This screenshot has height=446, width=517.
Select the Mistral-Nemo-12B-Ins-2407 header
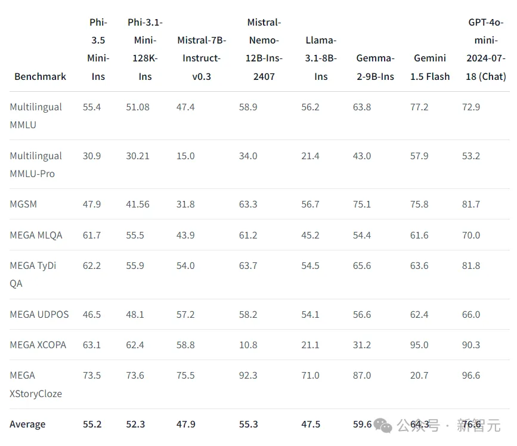click(264, 49)
